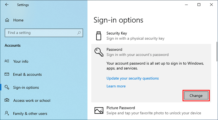Click the back arrow icon
Viewport: 218px width, 120px height.
pos(7,5)
